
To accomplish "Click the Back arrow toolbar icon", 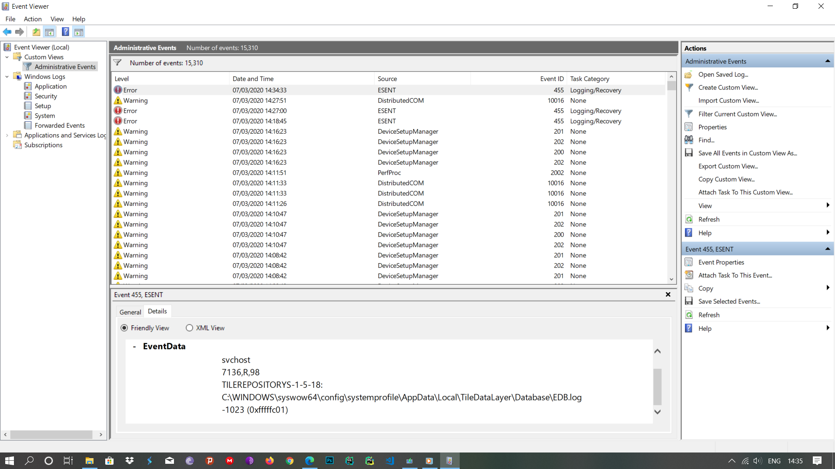I will point(7,32).
